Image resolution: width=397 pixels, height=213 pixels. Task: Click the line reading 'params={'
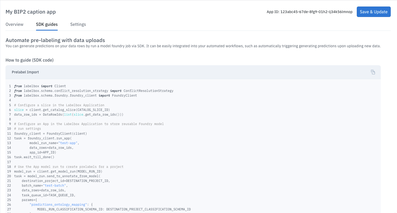click(29, 200)
